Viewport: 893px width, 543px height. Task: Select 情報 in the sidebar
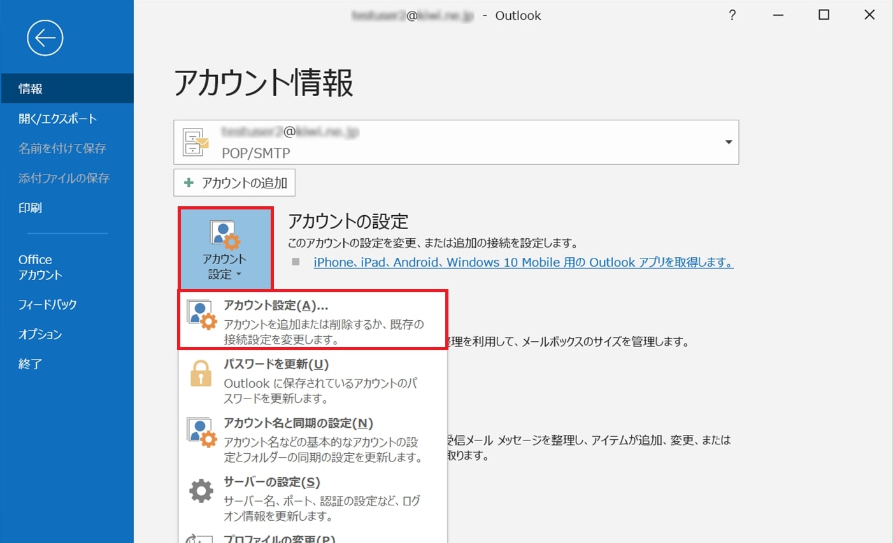coord(67,88)
